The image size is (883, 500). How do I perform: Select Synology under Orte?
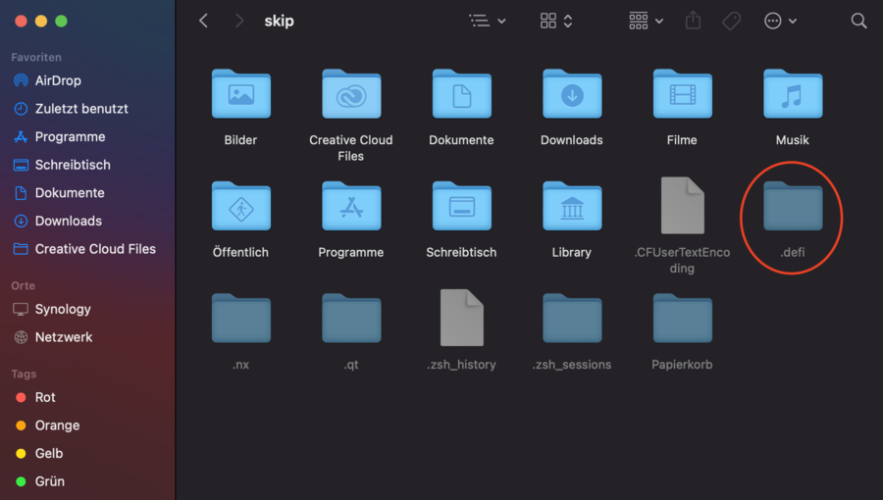63,309
